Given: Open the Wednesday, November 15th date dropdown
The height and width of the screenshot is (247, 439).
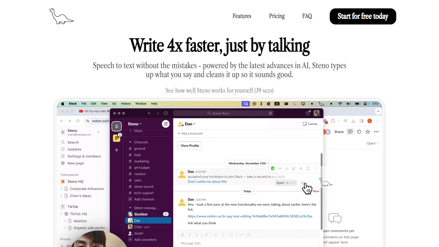Looking at the screenshot, I should tap(248, 163).
